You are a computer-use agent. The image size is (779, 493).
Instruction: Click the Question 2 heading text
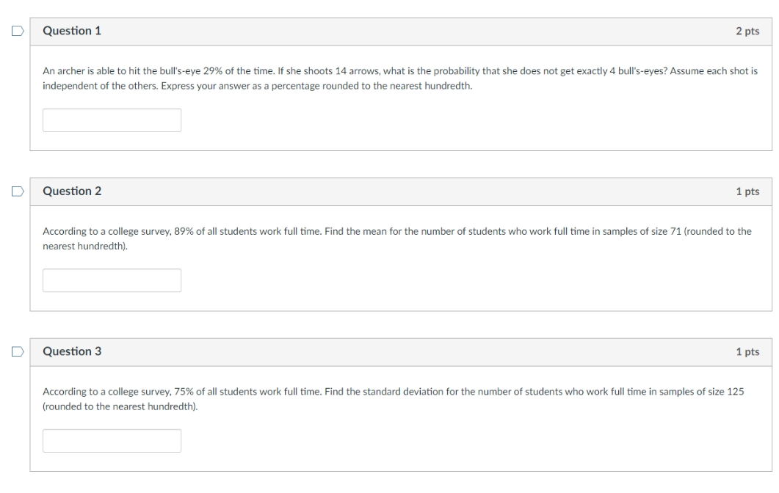72,191
